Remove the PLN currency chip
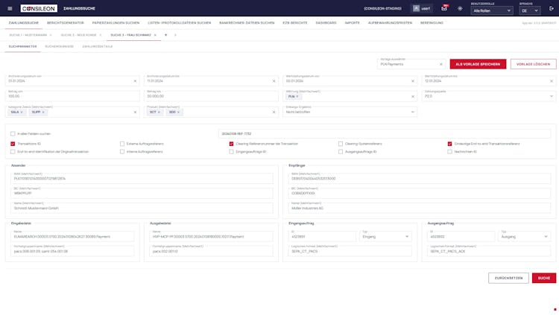Viewport: 559px width, 315px height. coord(297,97)
